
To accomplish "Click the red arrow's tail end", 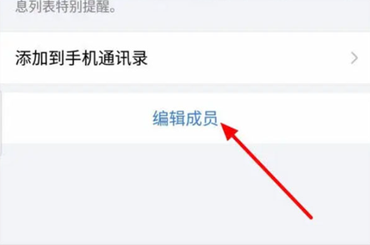I will [x=310, y=217].
